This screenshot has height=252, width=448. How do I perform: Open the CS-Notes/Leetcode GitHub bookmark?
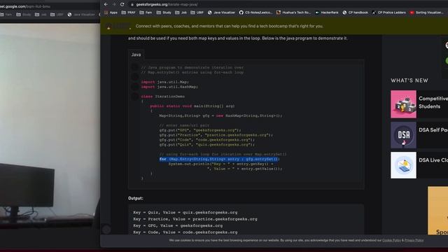(255, 13)
